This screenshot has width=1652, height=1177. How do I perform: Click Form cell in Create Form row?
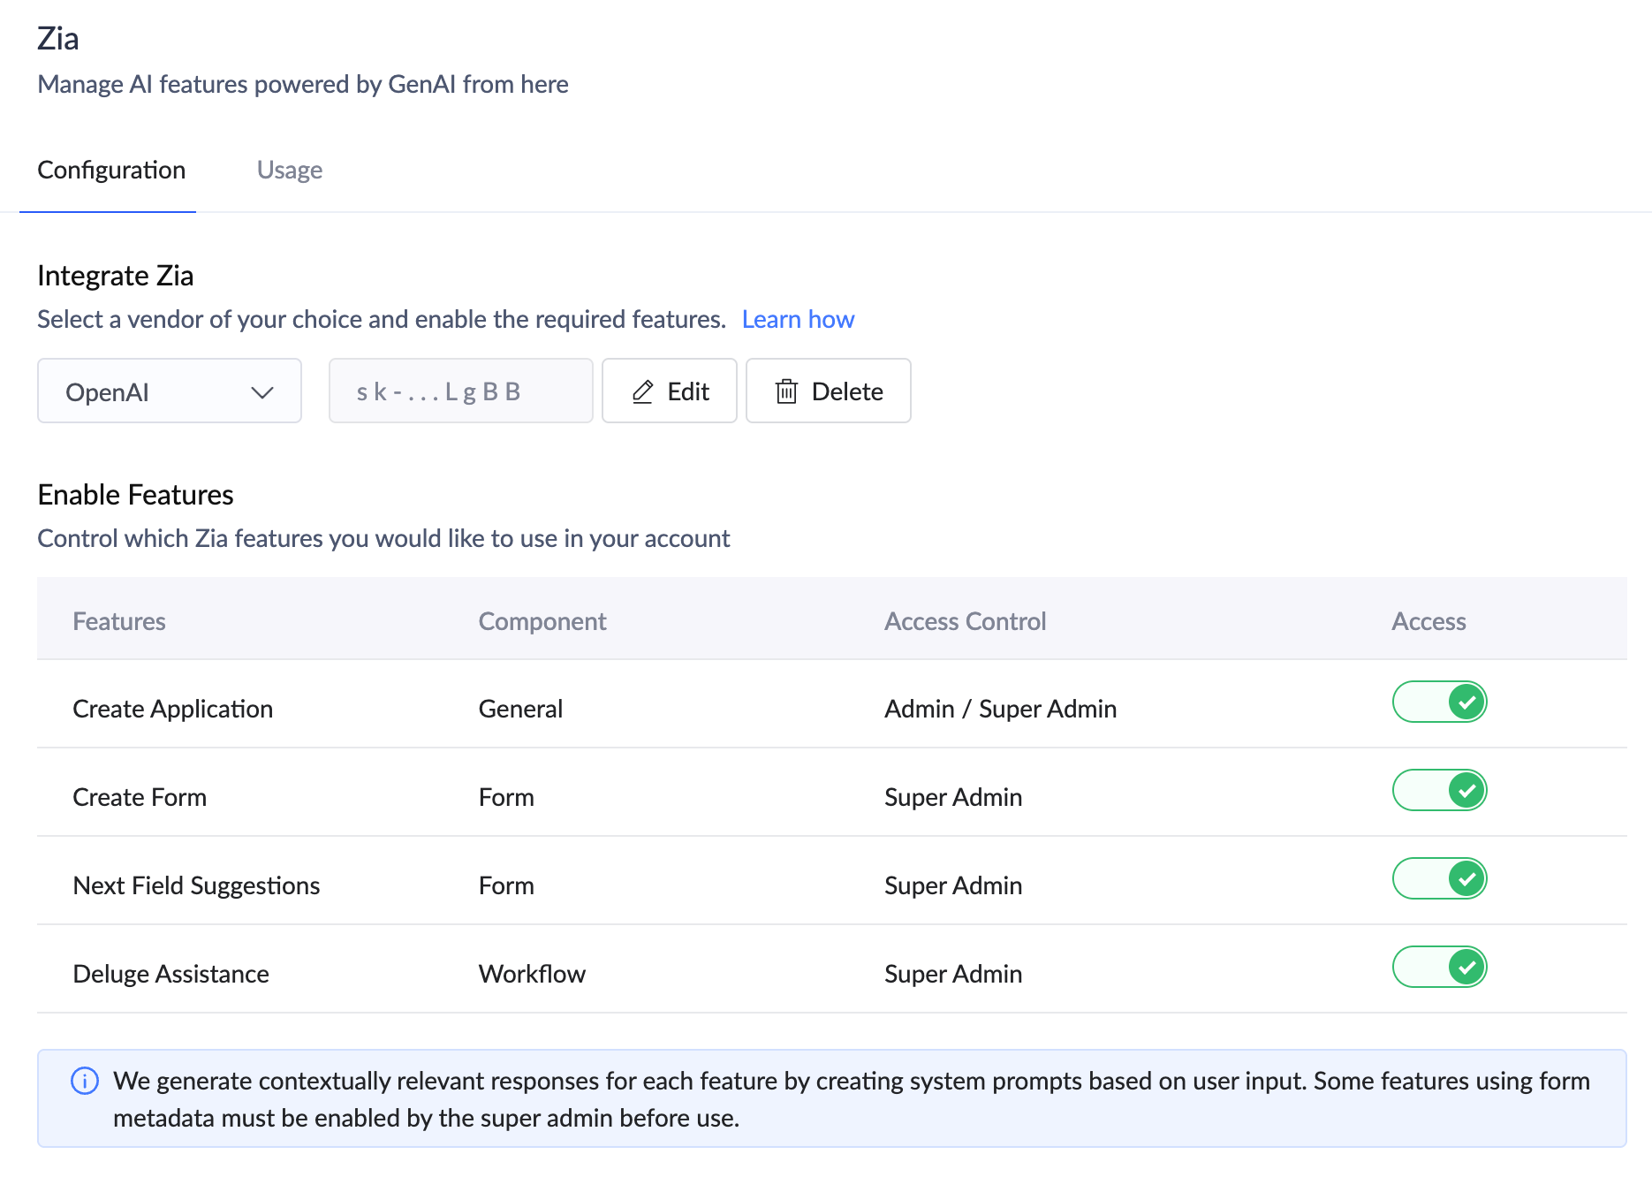pos(506,797)
